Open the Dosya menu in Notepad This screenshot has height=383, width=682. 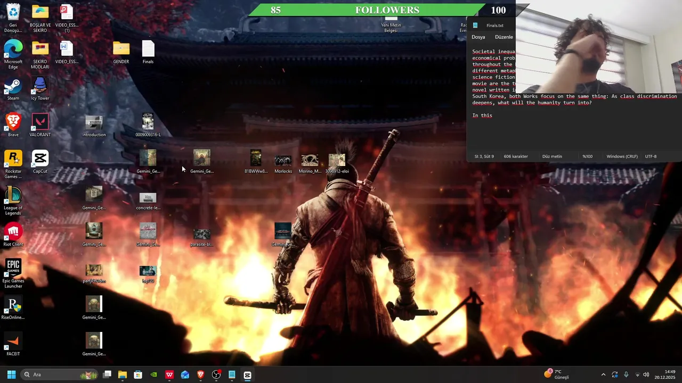tap(478, 37)
